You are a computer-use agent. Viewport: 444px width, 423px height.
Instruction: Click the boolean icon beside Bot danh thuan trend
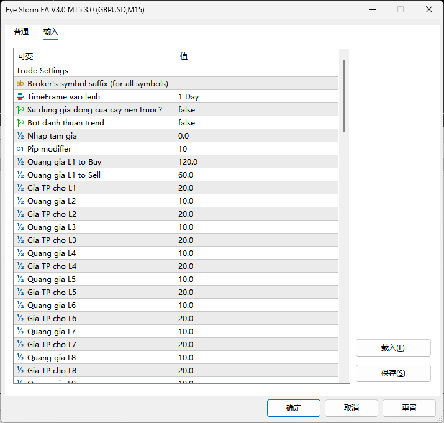20,123
